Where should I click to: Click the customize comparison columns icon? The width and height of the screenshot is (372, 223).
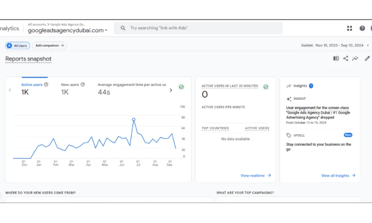(x=336, y=58)
